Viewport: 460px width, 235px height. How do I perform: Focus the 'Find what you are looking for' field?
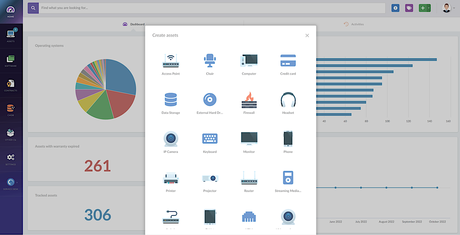coord(212,8)
